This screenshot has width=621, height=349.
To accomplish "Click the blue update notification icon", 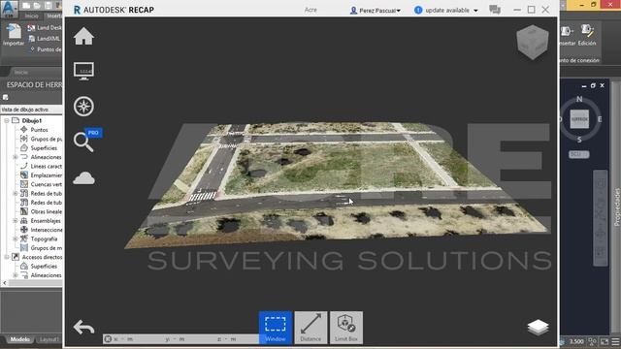I will click(x=418, y=10).
